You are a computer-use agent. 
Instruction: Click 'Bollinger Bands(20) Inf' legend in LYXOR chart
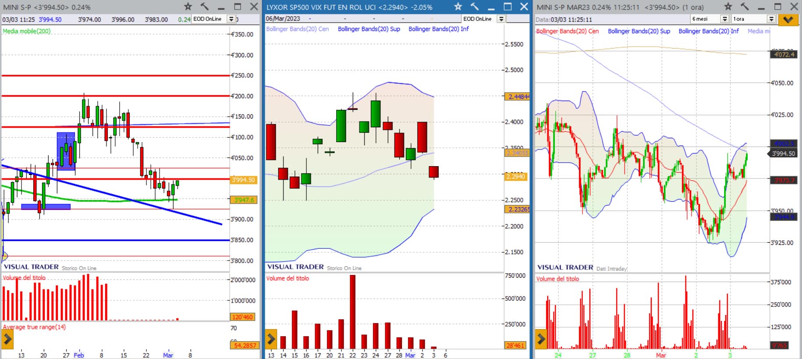(x=439, y=29)
